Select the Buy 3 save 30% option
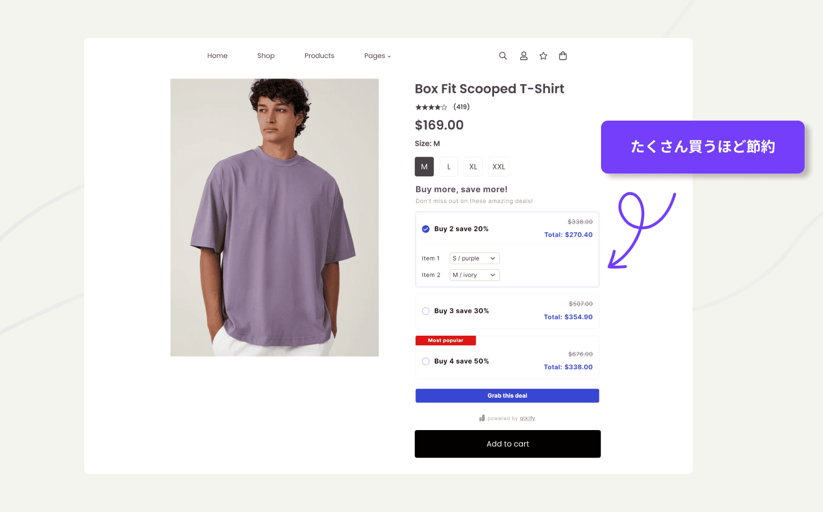The height and width of the screenshot is (512, 823). [426, 311]
